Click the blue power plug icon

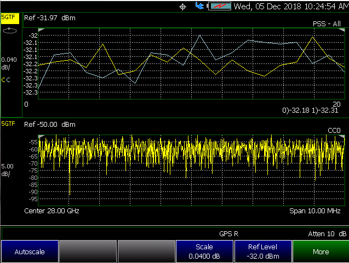[199, 6]
